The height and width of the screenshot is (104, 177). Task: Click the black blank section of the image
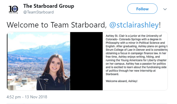click(86, 61)
